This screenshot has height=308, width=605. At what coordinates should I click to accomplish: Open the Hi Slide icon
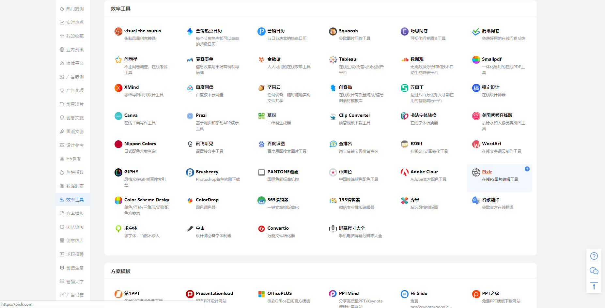tap(405, 294)
